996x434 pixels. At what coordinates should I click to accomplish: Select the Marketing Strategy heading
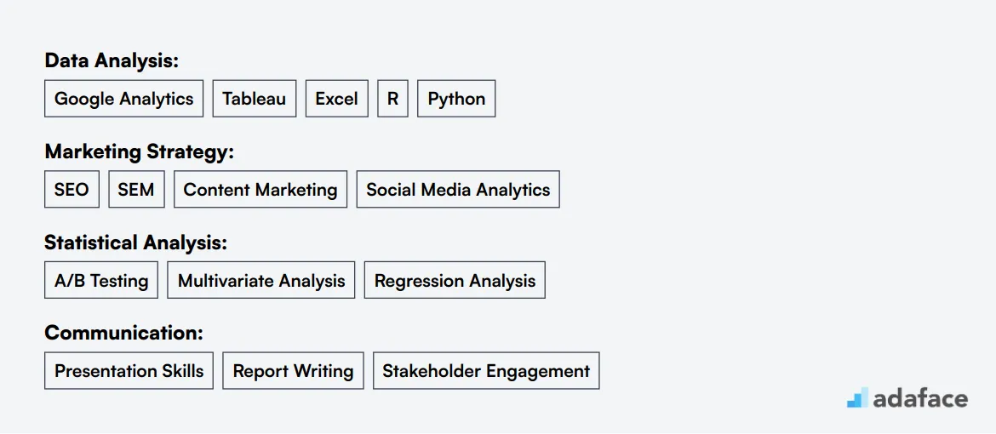pyautogui.click(x=139, y=151)
